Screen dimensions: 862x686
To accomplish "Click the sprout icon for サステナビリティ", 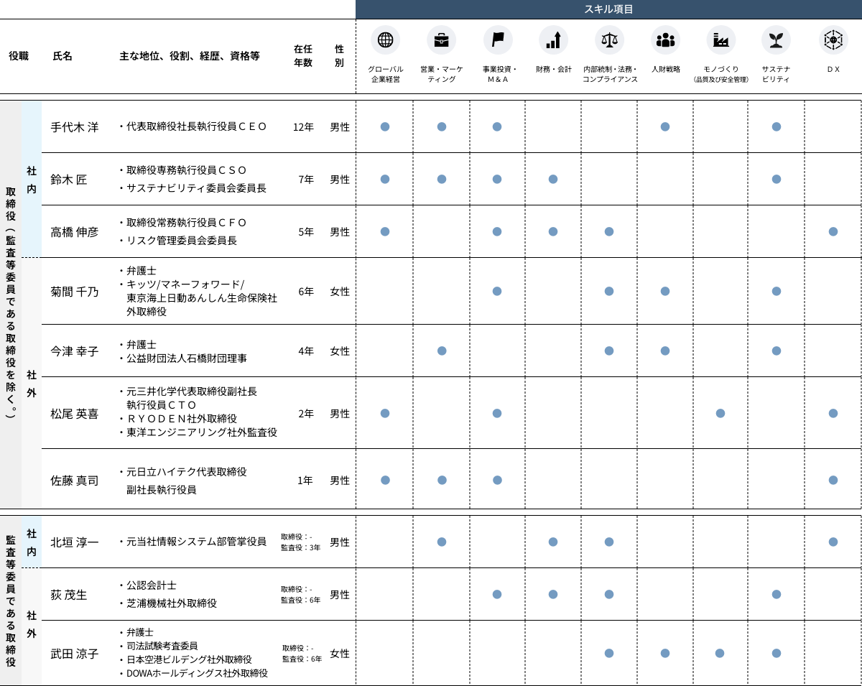I will [x=776, y=40].
